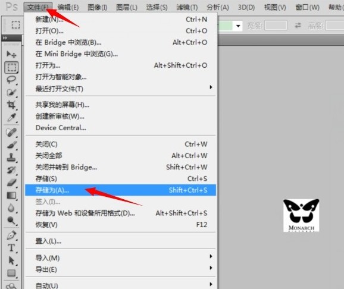The image size is (344, 289).
Task: Select the Rectangular Marquee tool in toolbox
Action: pos(11,67)
